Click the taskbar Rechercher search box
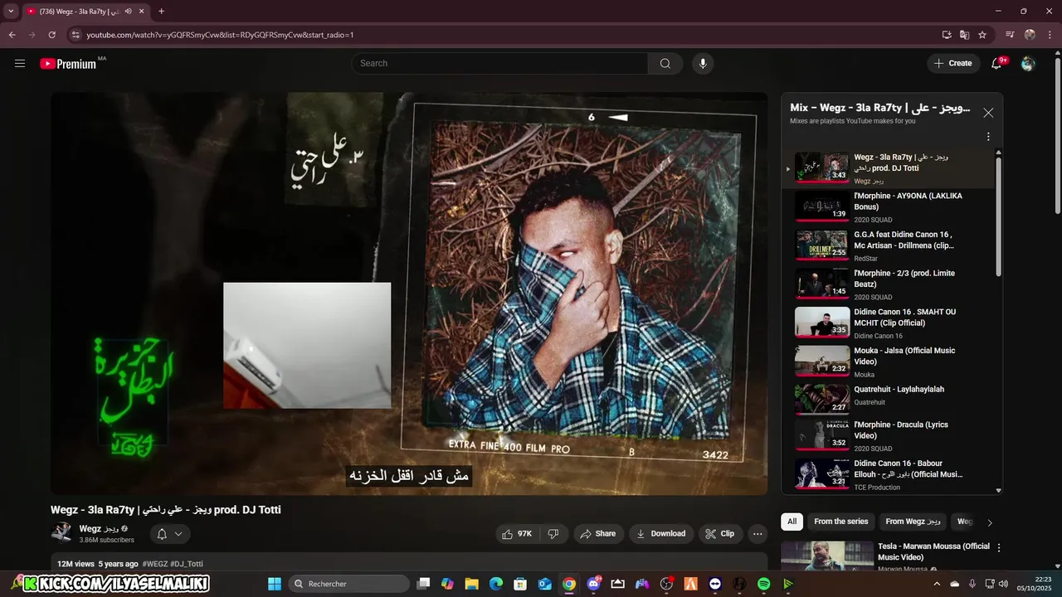This screenshot has width=1062, height=597. coord(349,584)
